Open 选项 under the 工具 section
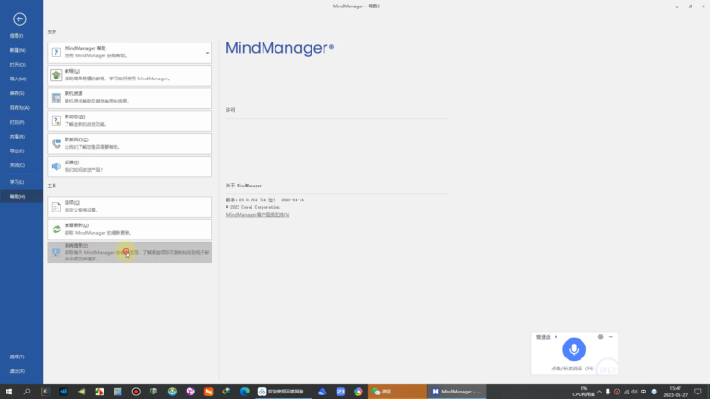The width and height of the screenshot is (710, 399). 129,207
